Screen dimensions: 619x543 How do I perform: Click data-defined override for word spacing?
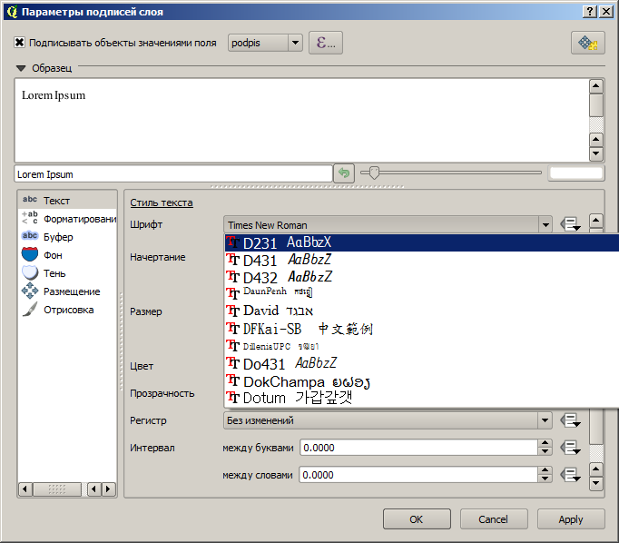point(570,475)
